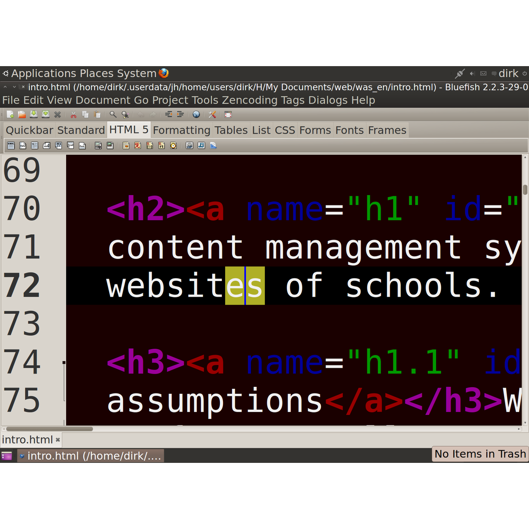Open Preferences with the tools icon
This screenshot has width=529, height=529.
pyautogui.click(x=212, y=114)
